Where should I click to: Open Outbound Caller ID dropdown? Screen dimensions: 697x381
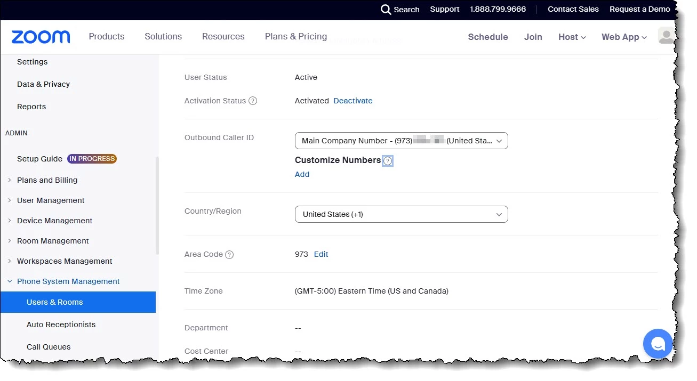[401, 141]
